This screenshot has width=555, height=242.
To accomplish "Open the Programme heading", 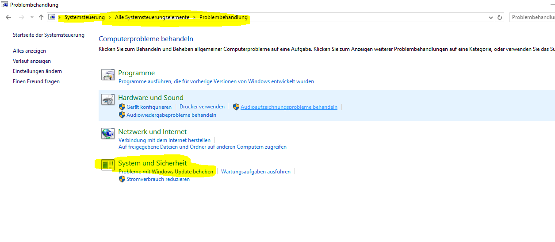I will point(136,73).
